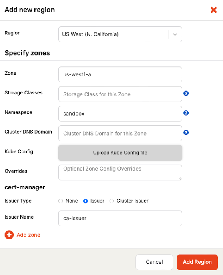
Task: Close the Add new region dialog
Action: 213,10
